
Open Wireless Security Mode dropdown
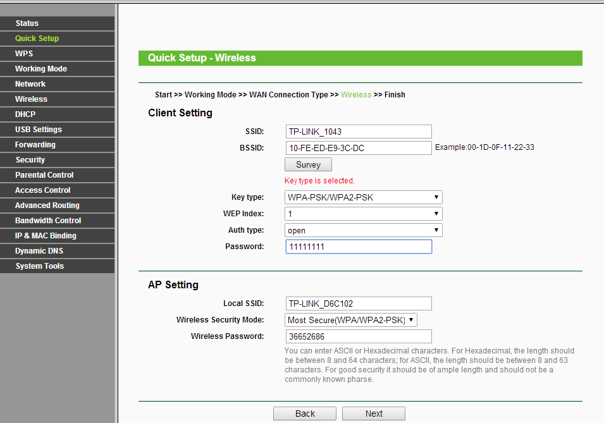click(351, 320)
